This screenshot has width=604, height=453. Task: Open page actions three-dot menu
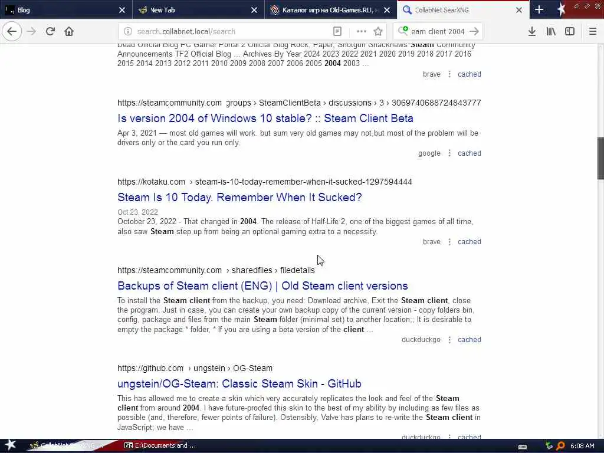tap(362, 32)
